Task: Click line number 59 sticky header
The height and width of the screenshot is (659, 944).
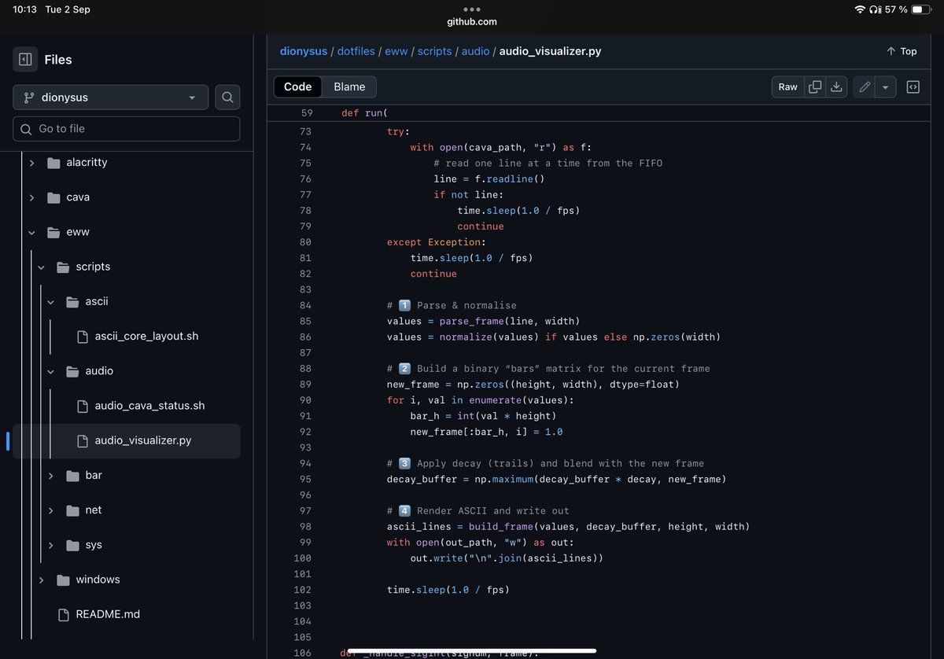Action: click(x=305, y=113)
